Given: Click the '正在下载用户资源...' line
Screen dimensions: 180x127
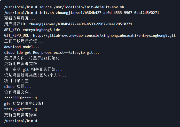Looking at the screenshot, I should pos(24,41).
